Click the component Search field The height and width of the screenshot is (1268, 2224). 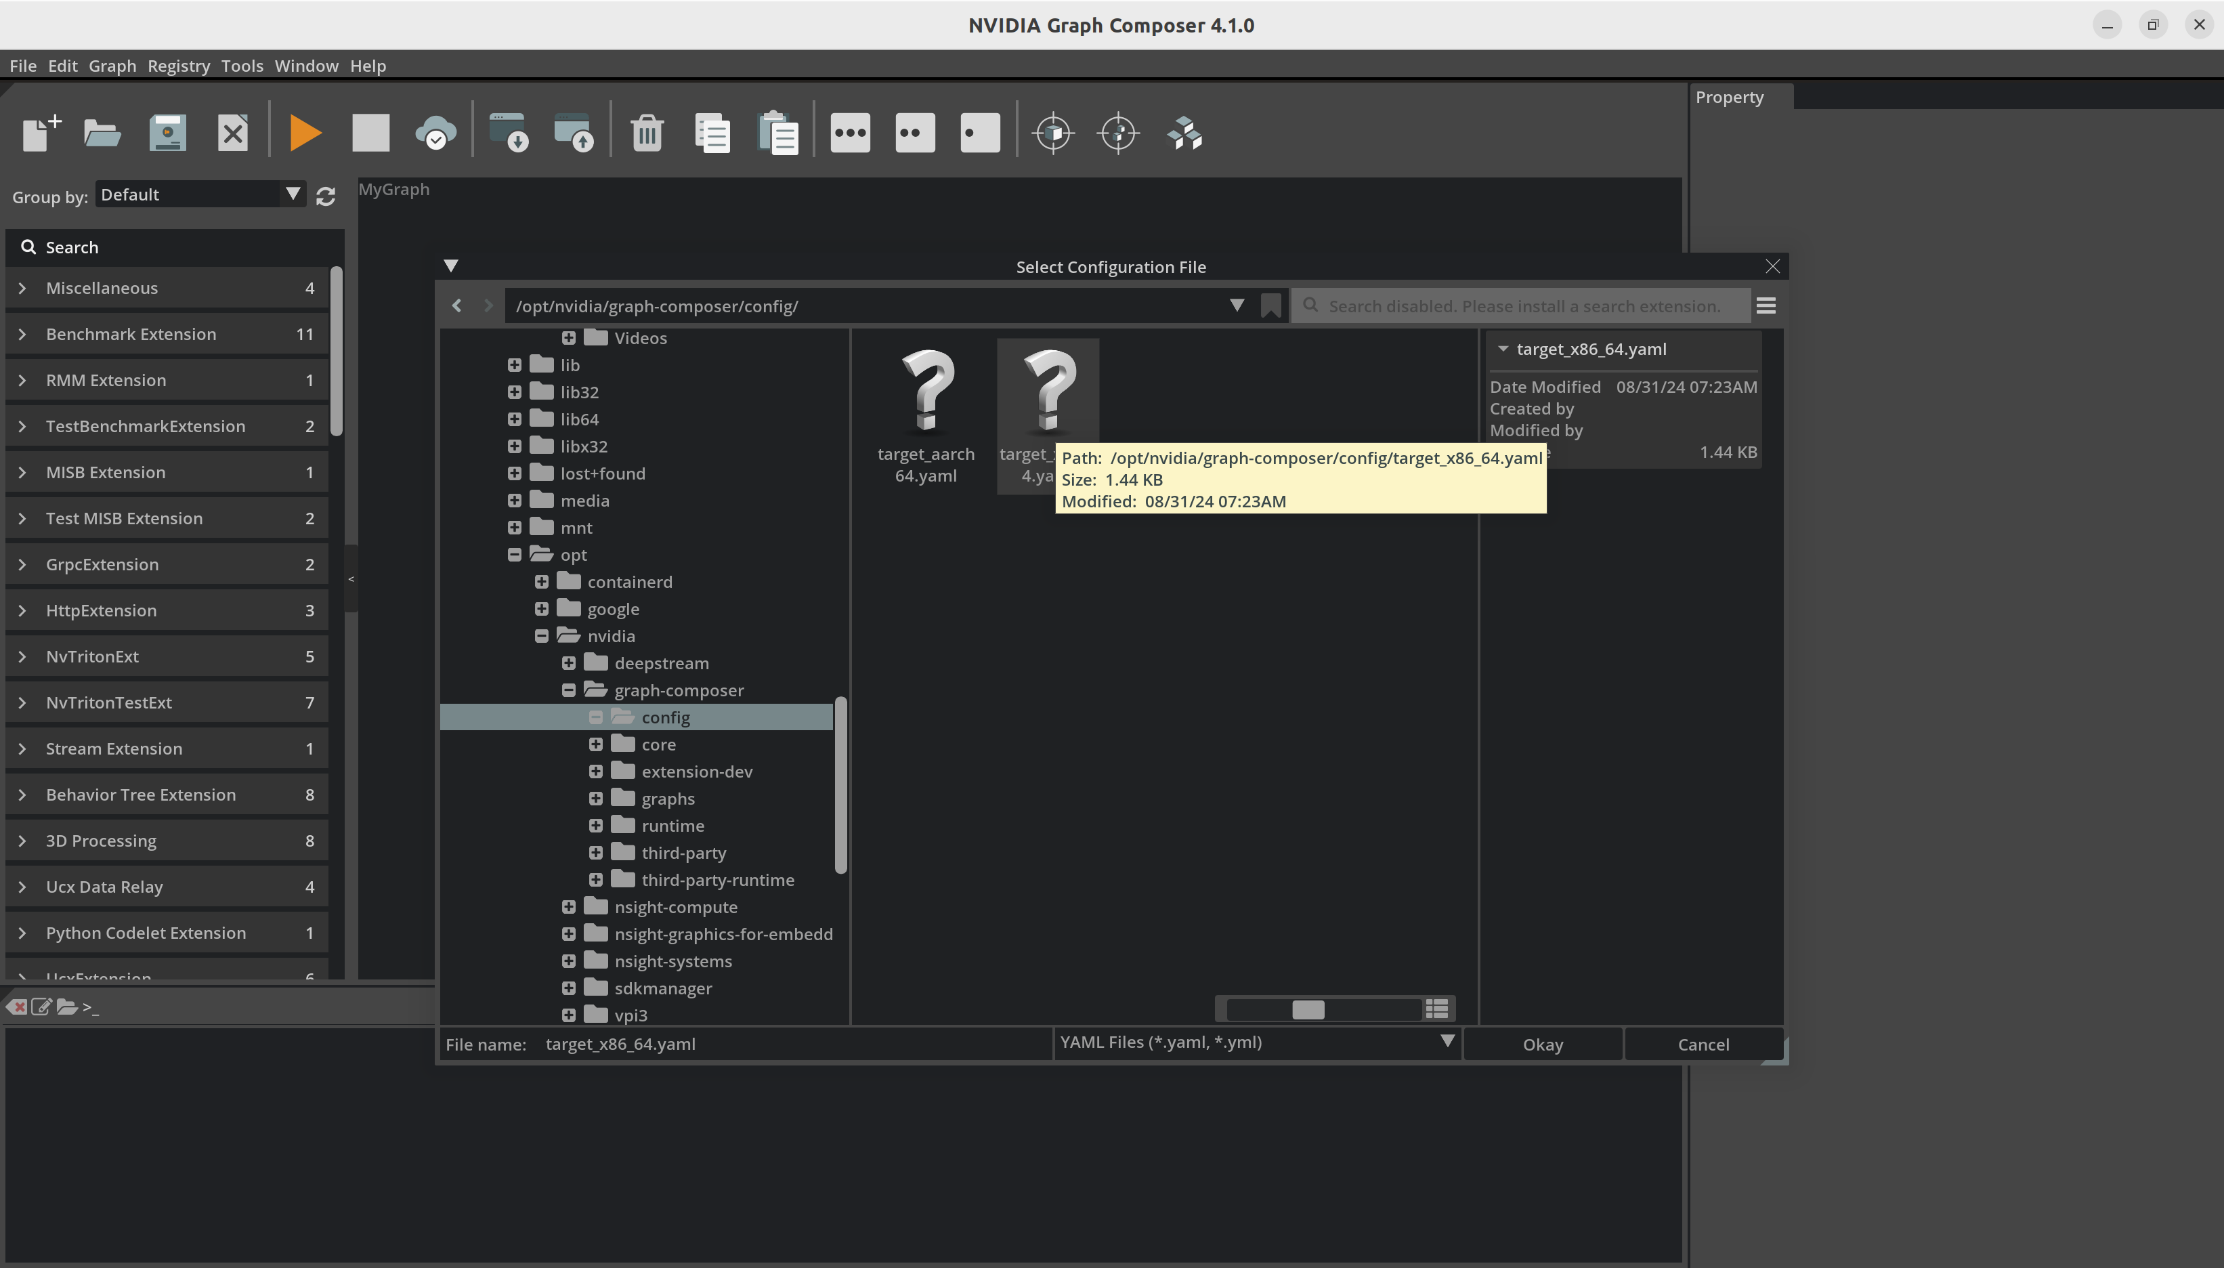click(174, 247)
